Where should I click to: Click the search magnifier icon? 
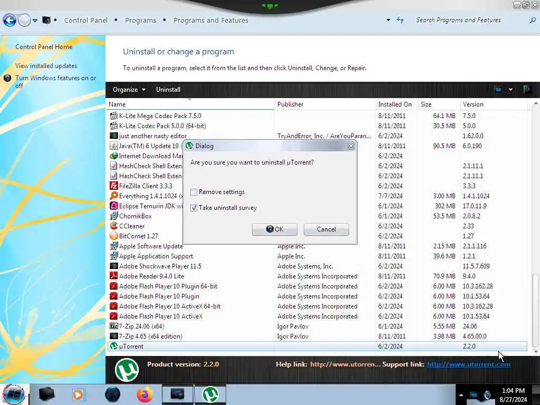[x=533, y=21]
